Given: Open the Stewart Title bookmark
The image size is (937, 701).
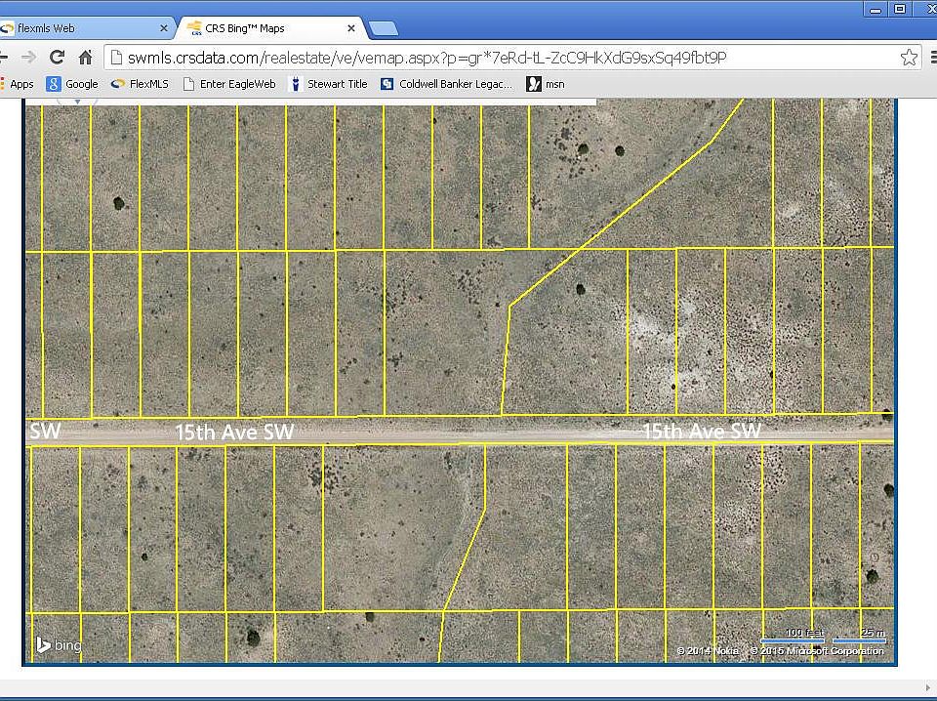Looking at the screenshot, I should tap(328, 84).
